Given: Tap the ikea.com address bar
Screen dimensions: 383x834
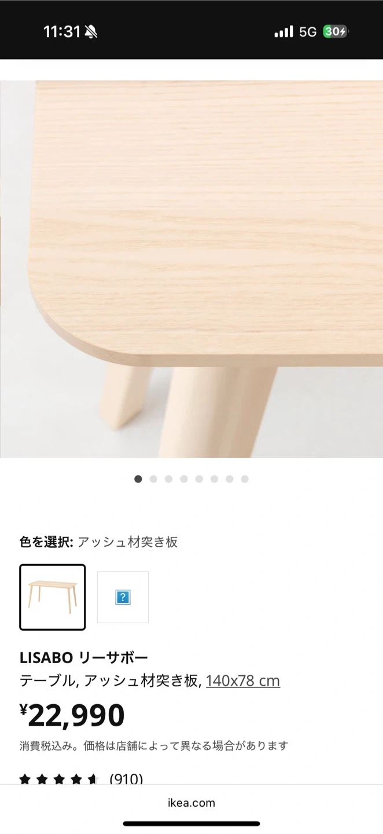Looking at the screenshot, I should 191,803.
